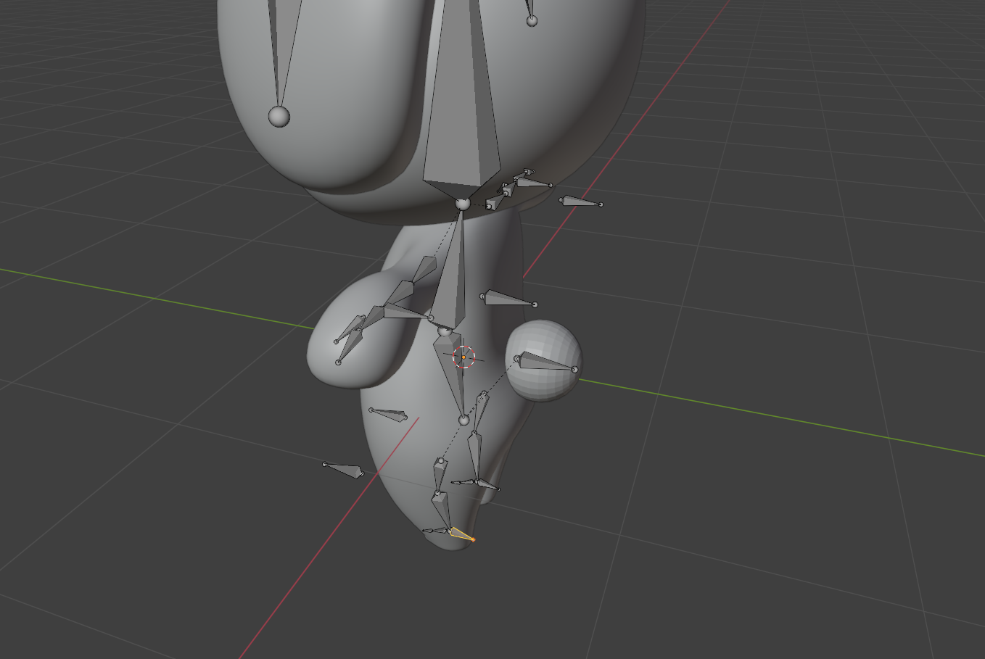Click the large ball joint at head base
985x659 pixels.
coord(463,204)
